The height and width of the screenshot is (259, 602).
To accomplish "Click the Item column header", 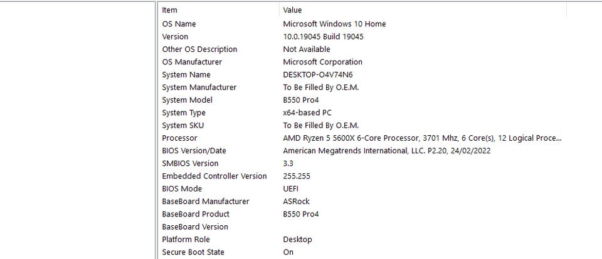I will click(170, 10).
